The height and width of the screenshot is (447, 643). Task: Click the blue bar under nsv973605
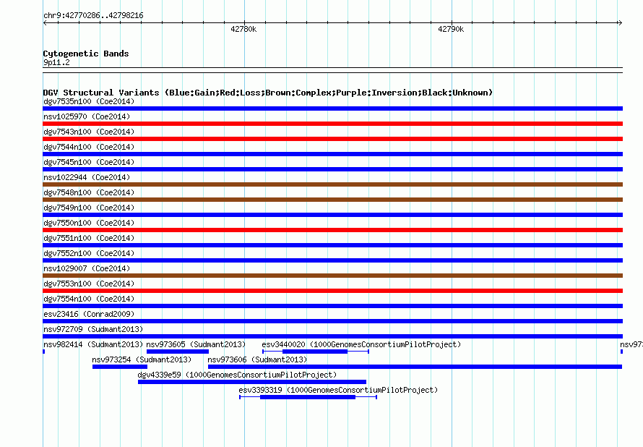point(178,352)
